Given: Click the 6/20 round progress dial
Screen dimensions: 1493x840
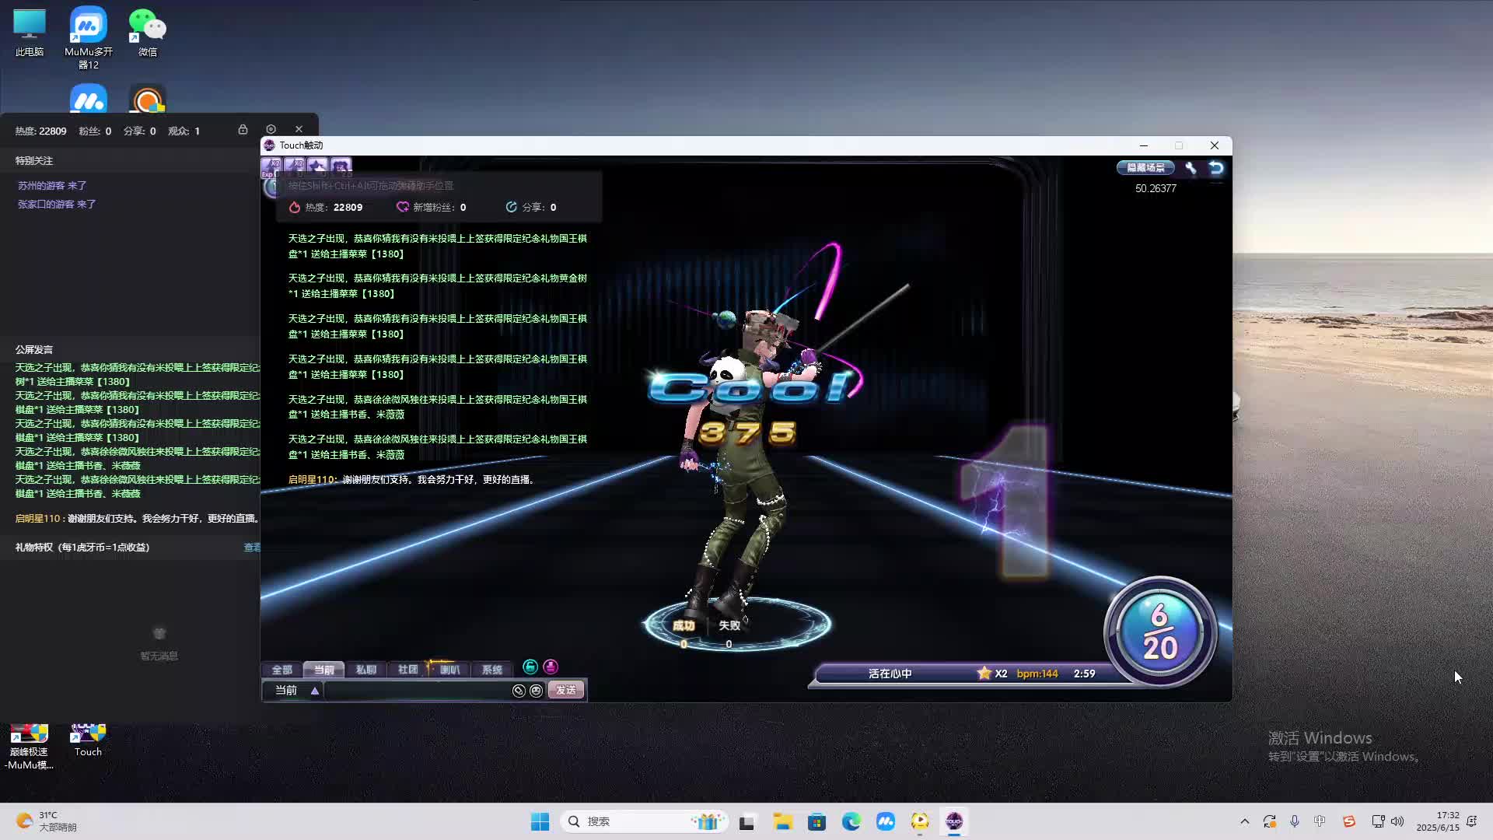Looking at the screenshot, I should [x=1159, y=632].
